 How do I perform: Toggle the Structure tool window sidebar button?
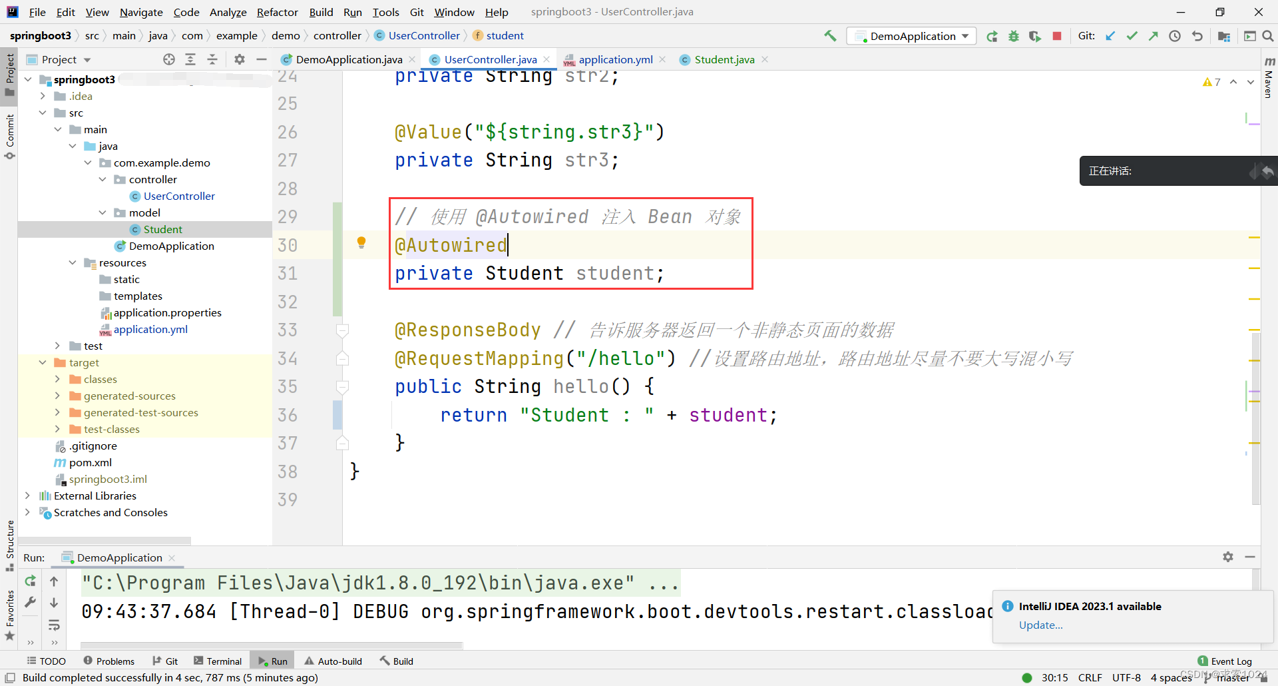[9, 545]
